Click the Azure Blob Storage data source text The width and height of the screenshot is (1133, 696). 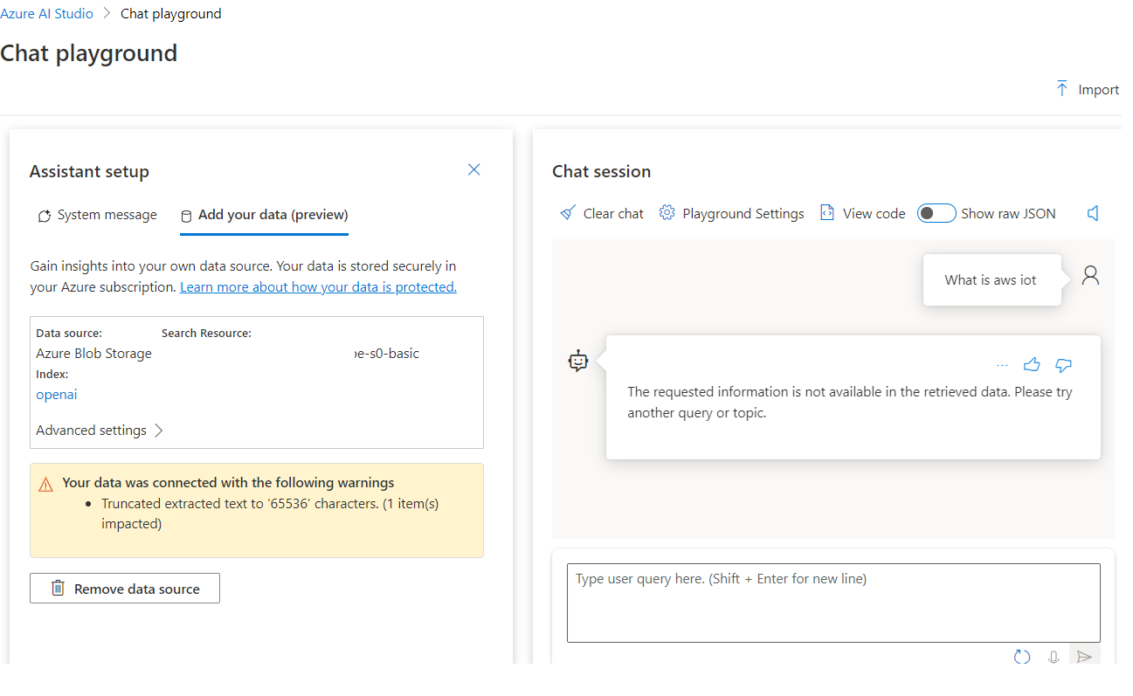click(93, 354)
